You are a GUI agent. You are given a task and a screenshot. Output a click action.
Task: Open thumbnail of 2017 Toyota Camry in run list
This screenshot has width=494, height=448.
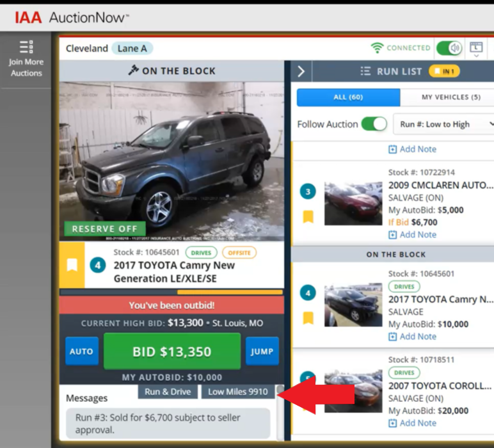point(353,305)
